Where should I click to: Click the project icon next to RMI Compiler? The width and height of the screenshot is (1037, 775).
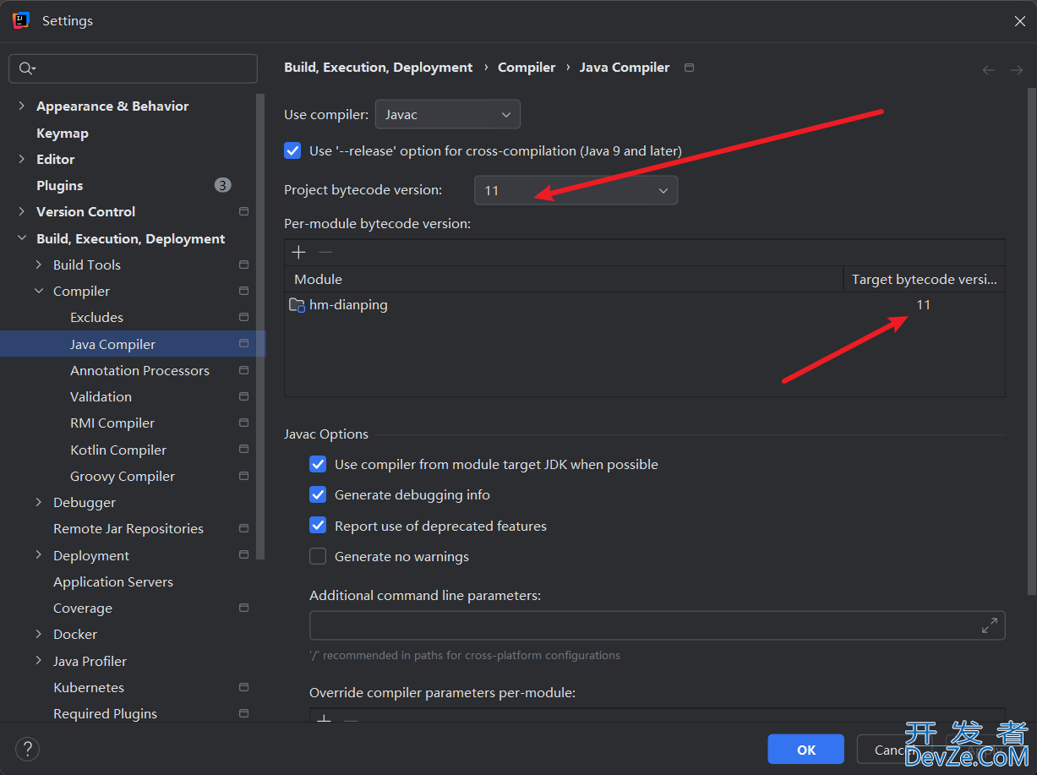click(243, 423)
